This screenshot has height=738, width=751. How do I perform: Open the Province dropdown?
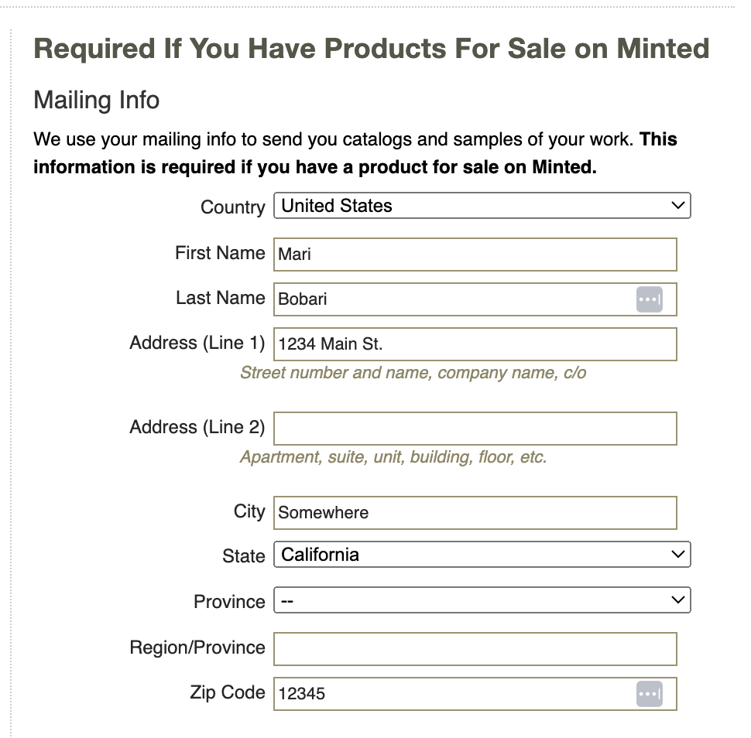(x=482, y=600)
